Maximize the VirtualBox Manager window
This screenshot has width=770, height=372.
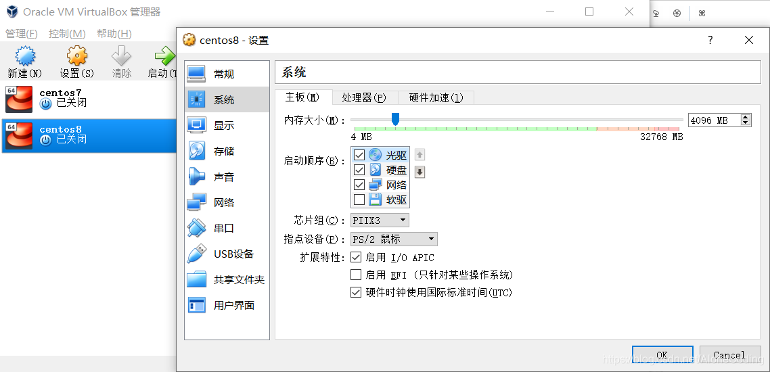[589, 11]
